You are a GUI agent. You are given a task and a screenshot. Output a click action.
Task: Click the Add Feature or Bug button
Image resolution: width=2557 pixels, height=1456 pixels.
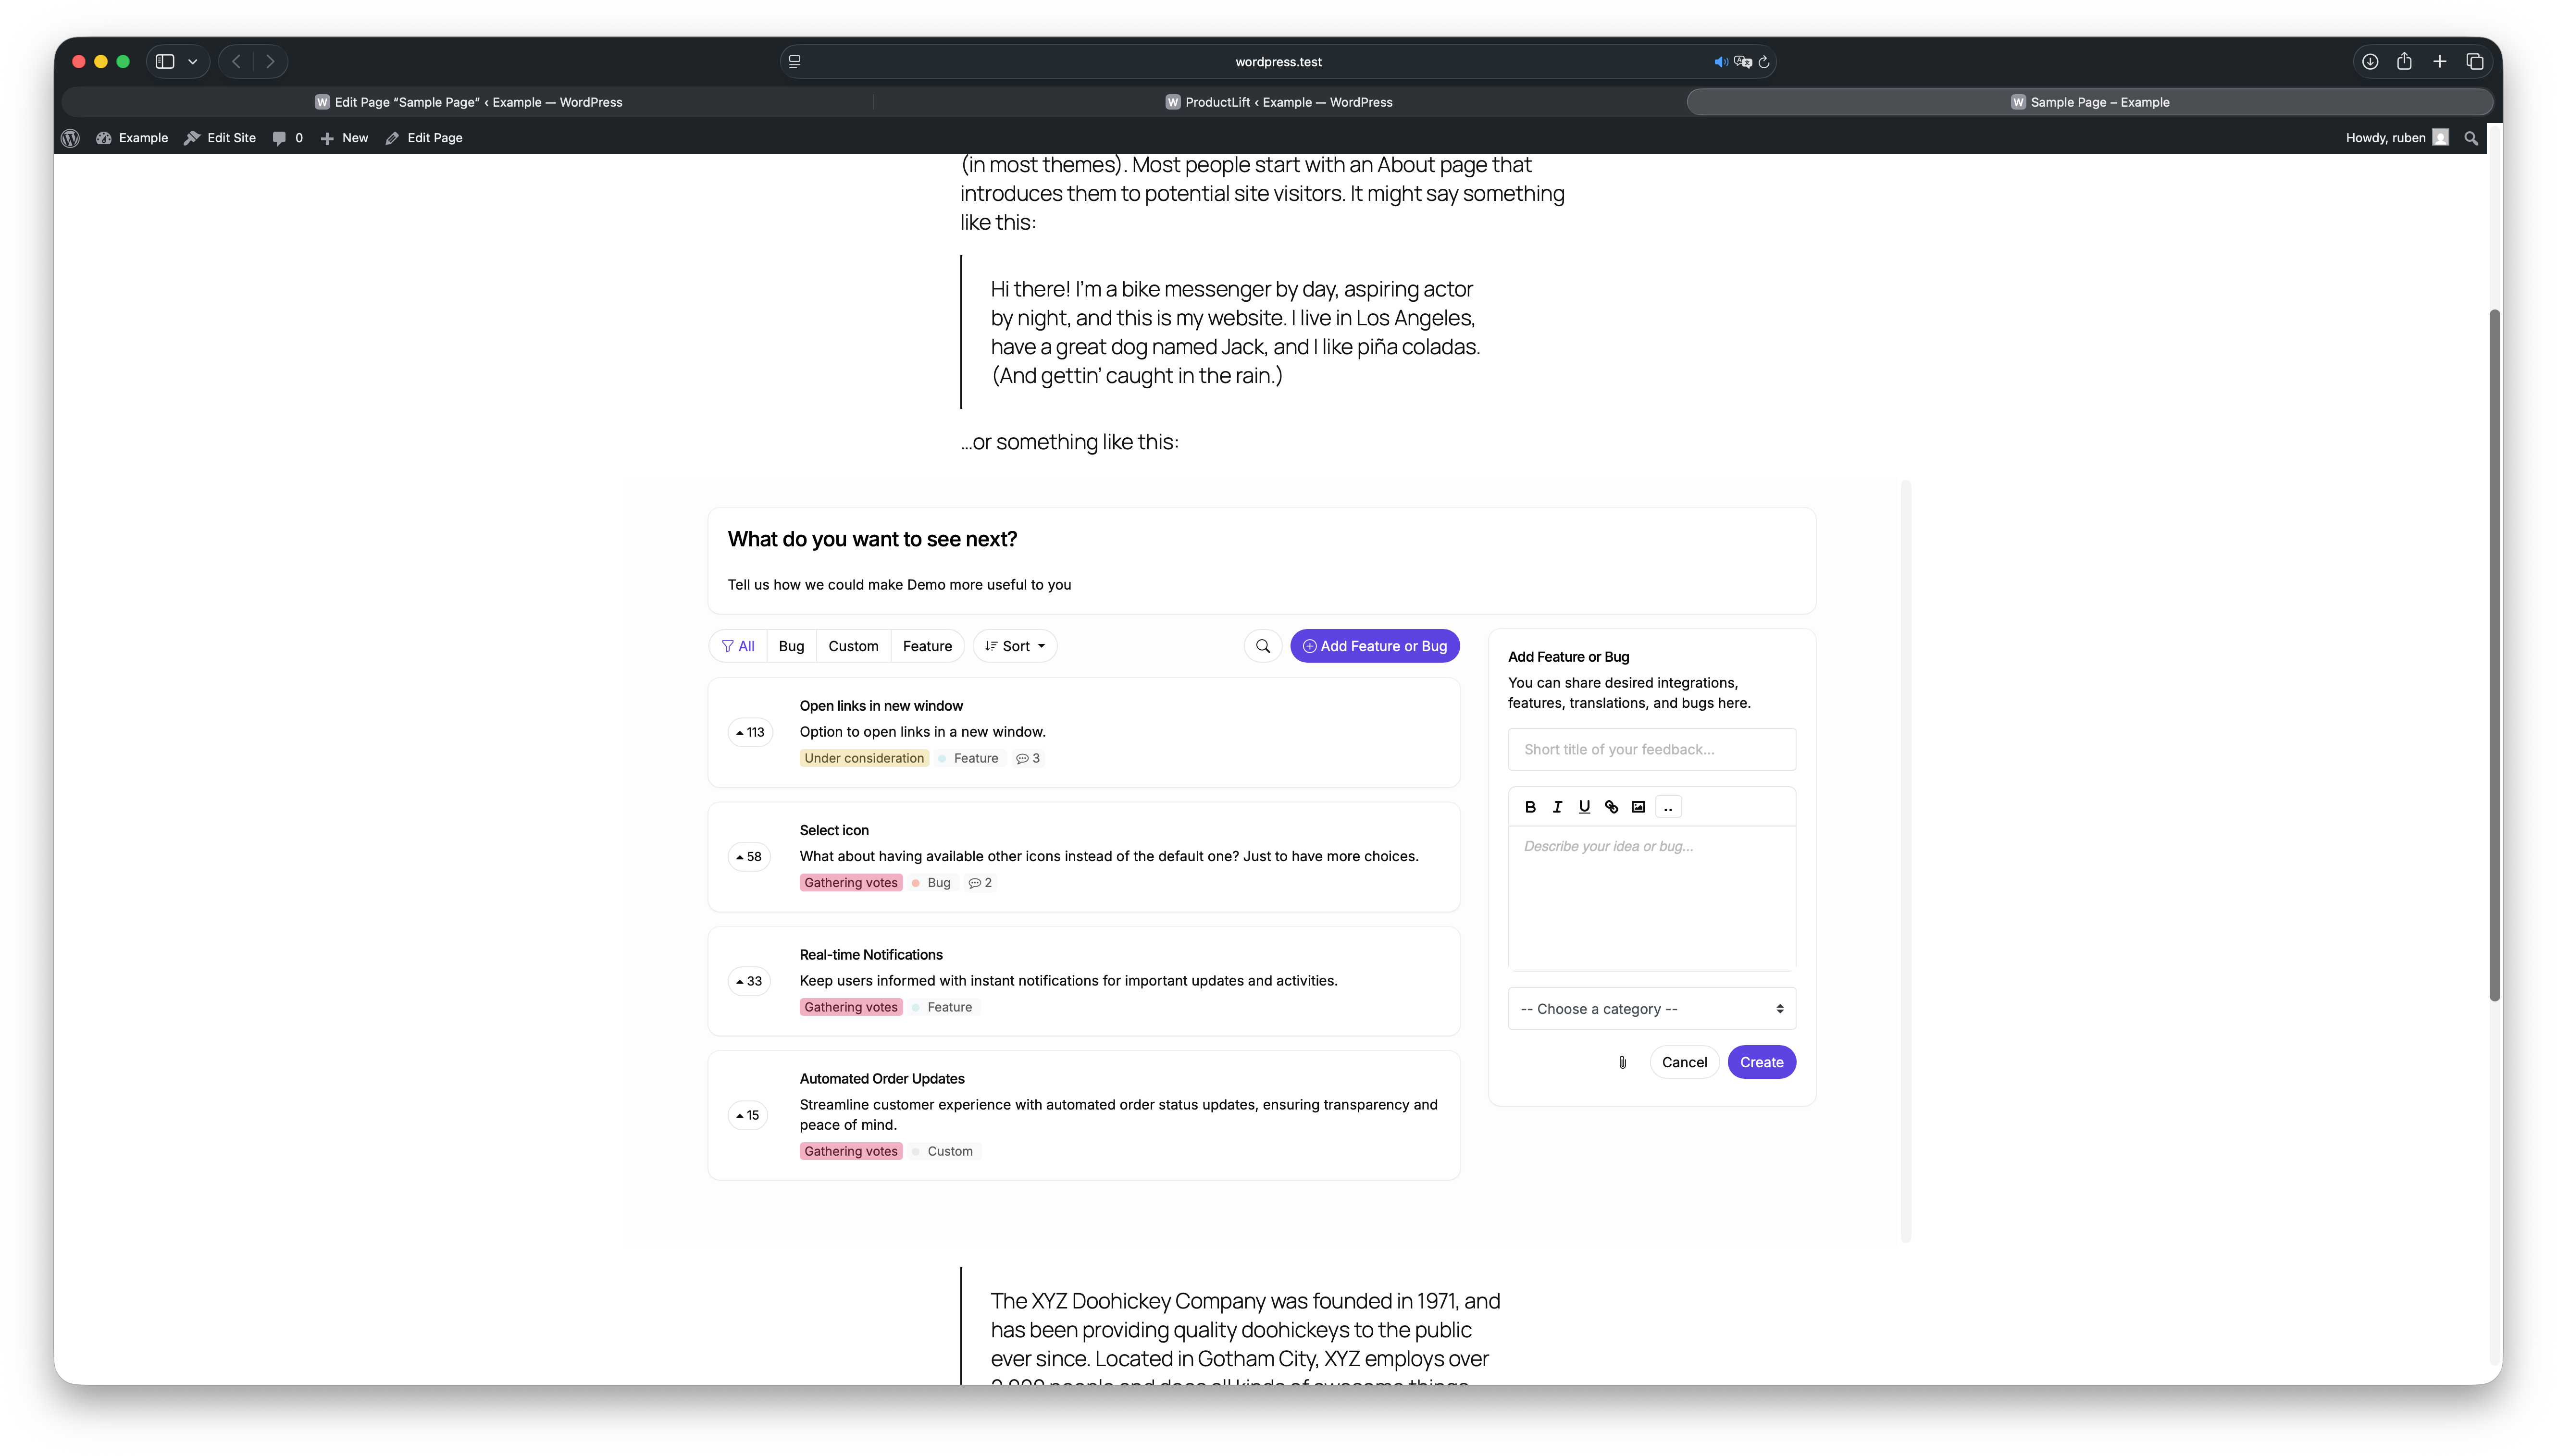tap(1375, 646)
